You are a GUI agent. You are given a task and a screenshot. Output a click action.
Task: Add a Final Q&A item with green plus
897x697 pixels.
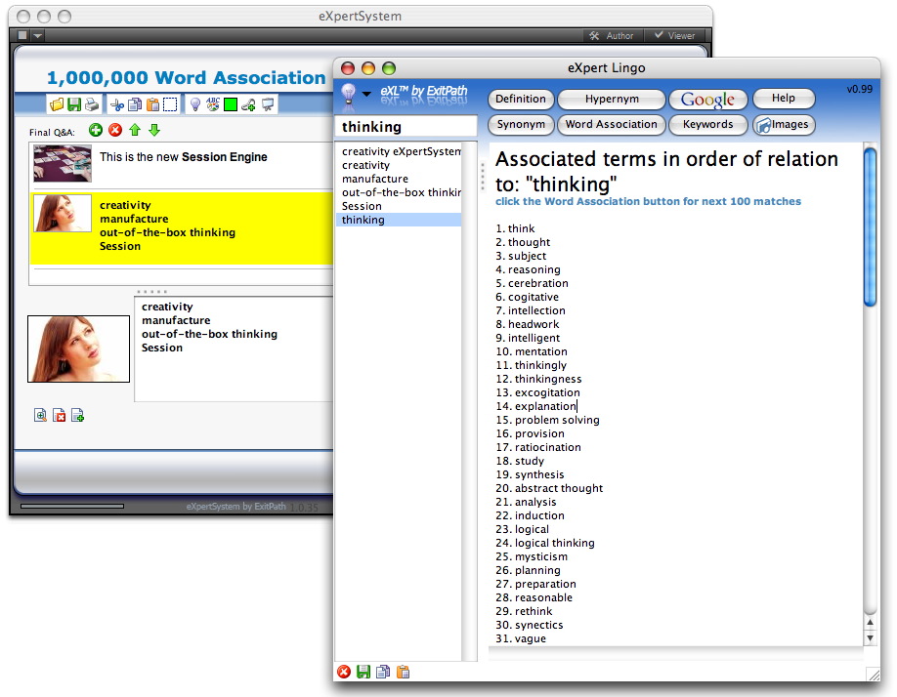pos(96,130)
